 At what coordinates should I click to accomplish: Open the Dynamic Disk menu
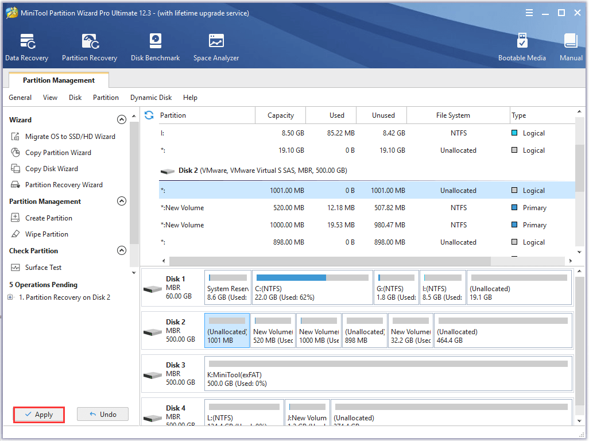tap(151, 98)
